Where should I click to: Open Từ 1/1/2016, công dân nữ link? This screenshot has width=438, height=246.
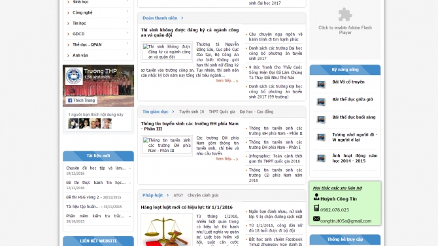[x=275, y=228]
